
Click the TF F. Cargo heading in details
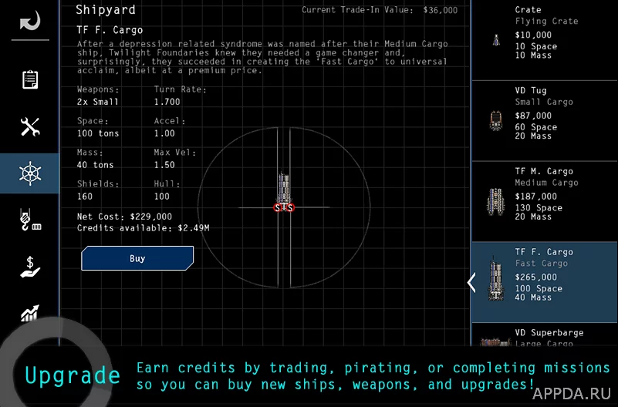point(110,30)
